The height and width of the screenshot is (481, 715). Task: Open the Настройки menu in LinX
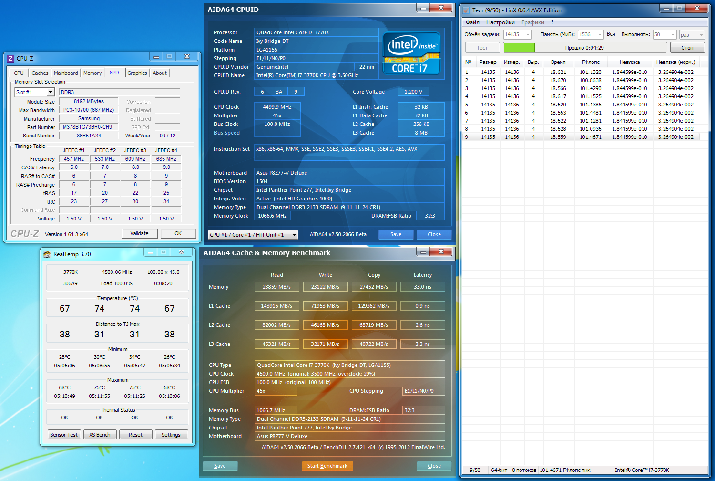(500, 22)
